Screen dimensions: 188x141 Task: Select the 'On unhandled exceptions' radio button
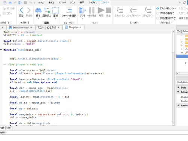point(158,18)
